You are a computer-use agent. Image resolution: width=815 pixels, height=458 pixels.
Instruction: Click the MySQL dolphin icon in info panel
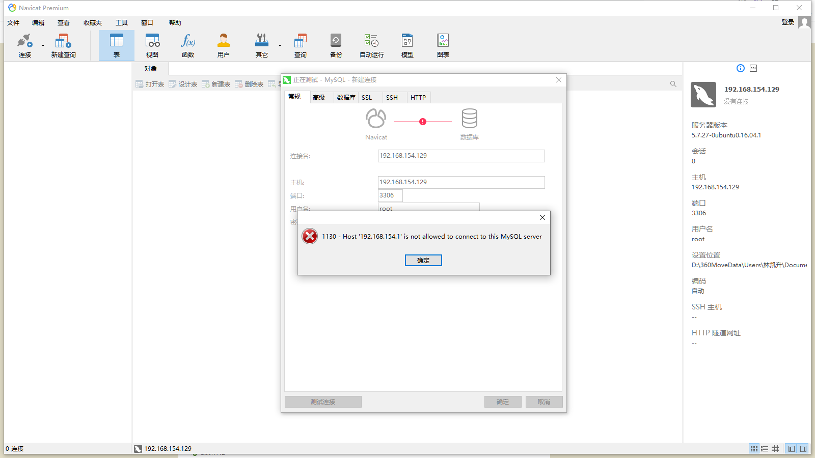pyautogui.click(x=703, y=95)
